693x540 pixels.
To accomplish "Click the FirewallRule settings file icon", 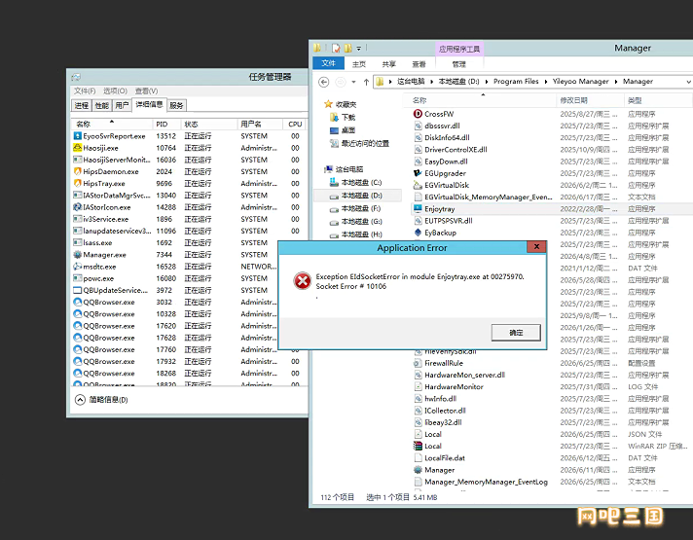I will [x=418, y=363].
